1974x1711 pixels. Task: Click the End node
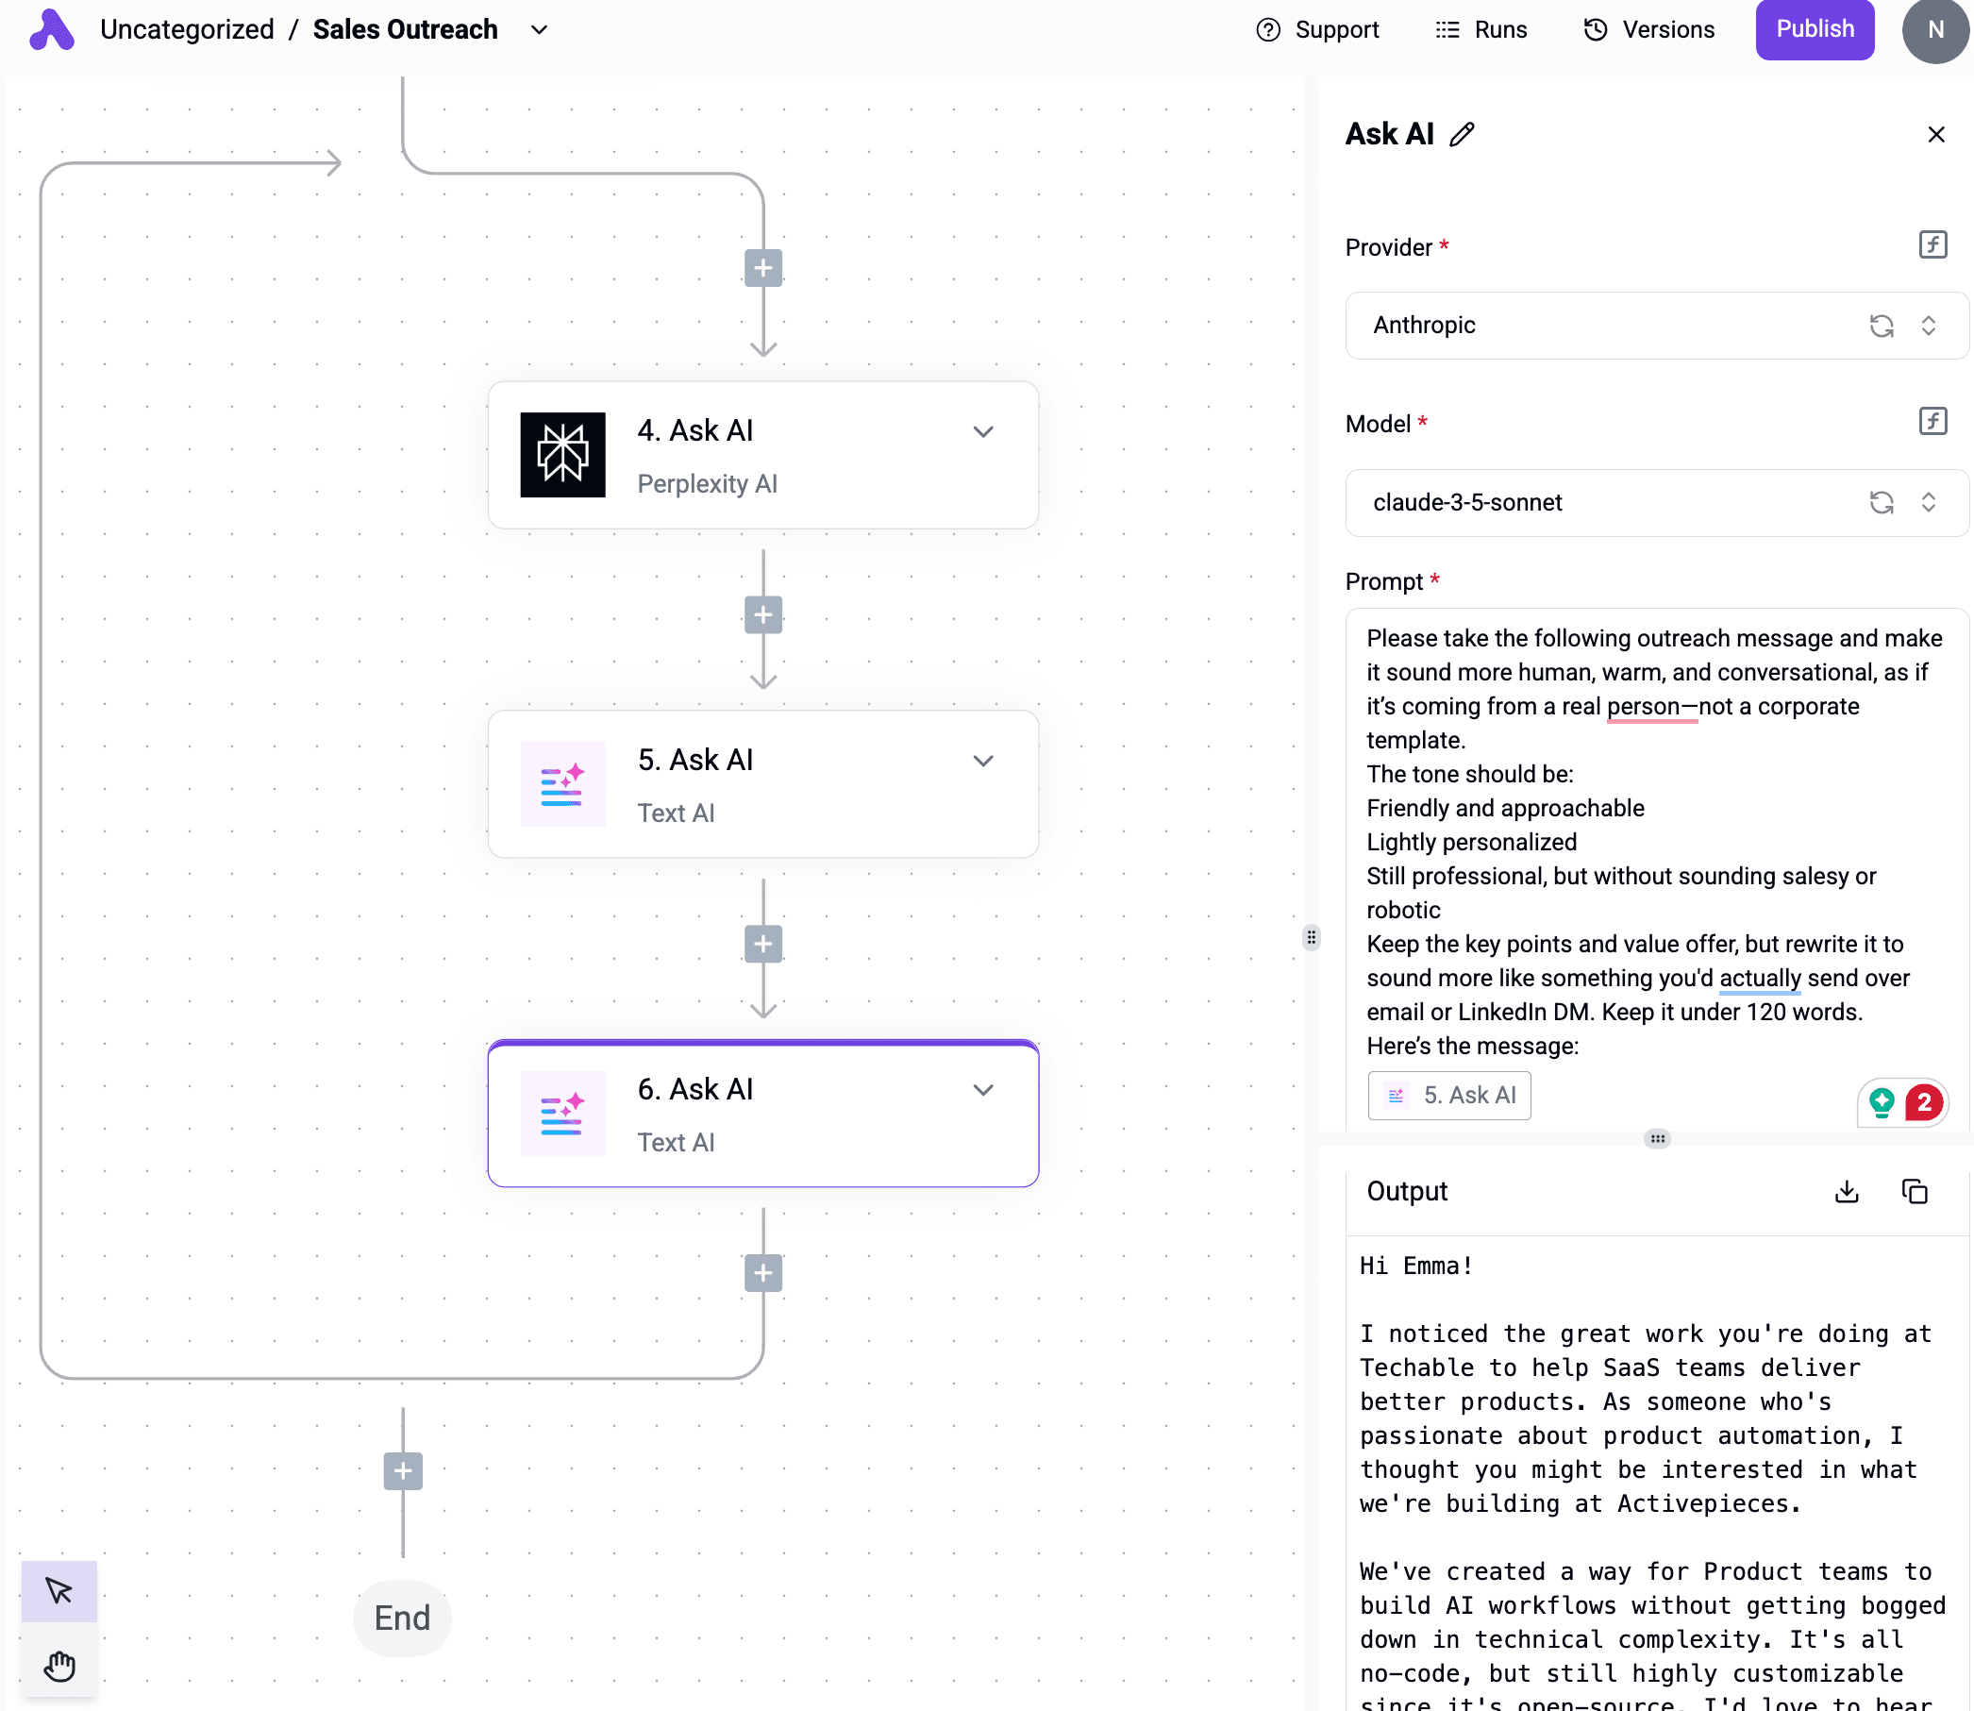click(x=402, y=1619)
